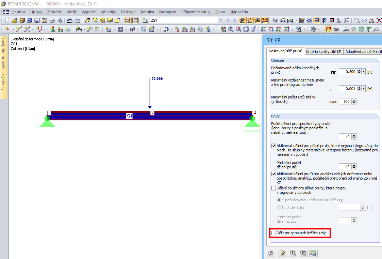
Task: Click the view in X direction icon
Action: (263, 30)
